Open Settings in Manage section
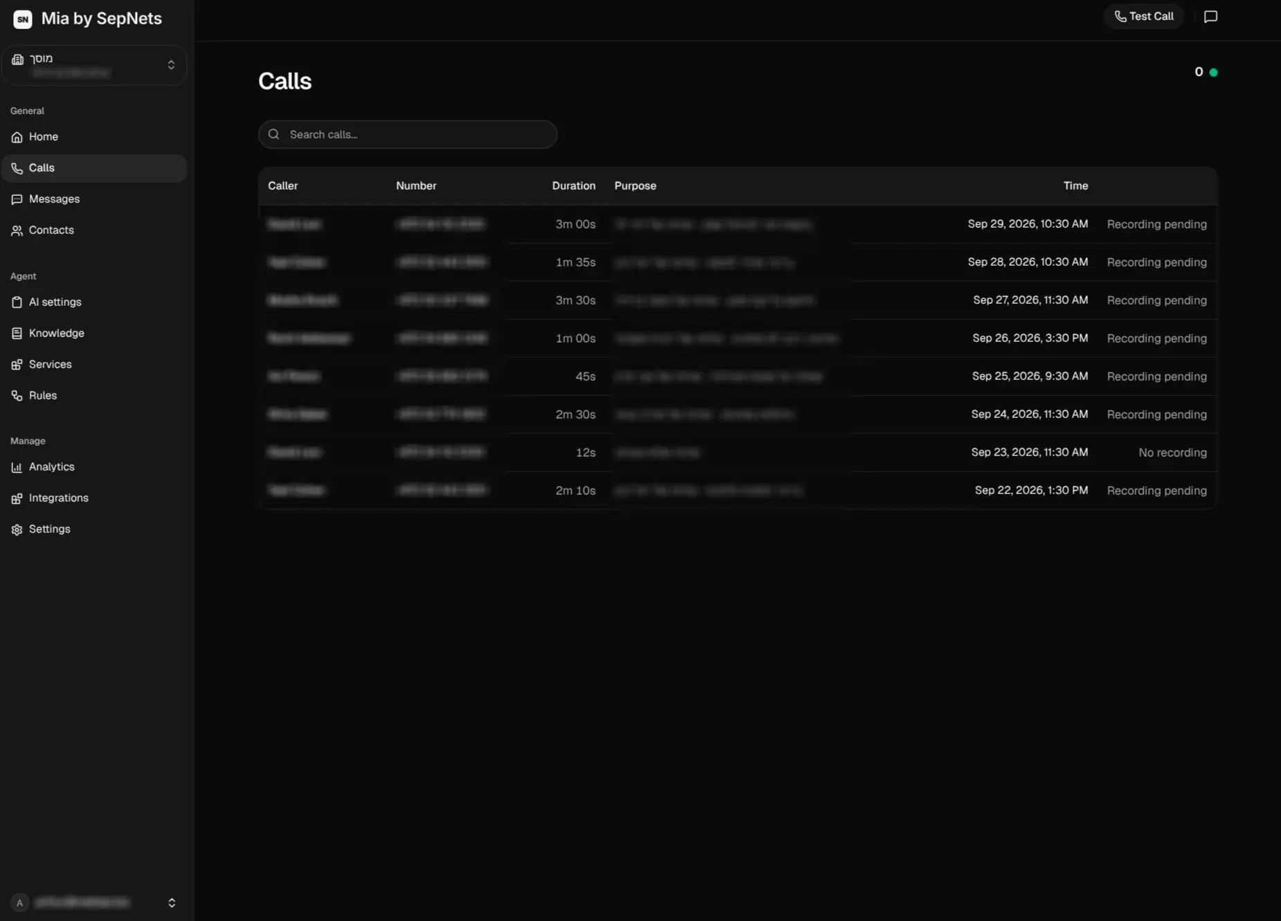This screenshot has height=921, width=1281. coord(94,529)
